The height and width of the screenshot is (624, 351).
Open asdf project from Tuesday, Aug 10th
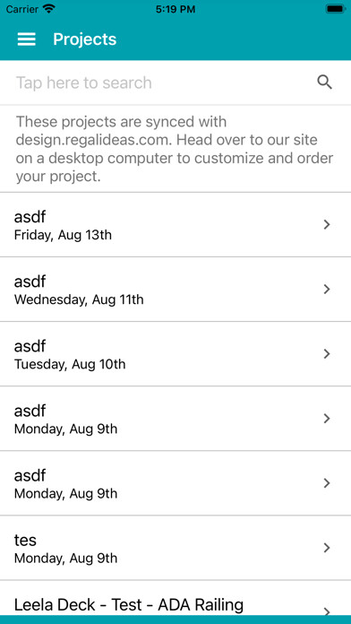coord(175,354)
